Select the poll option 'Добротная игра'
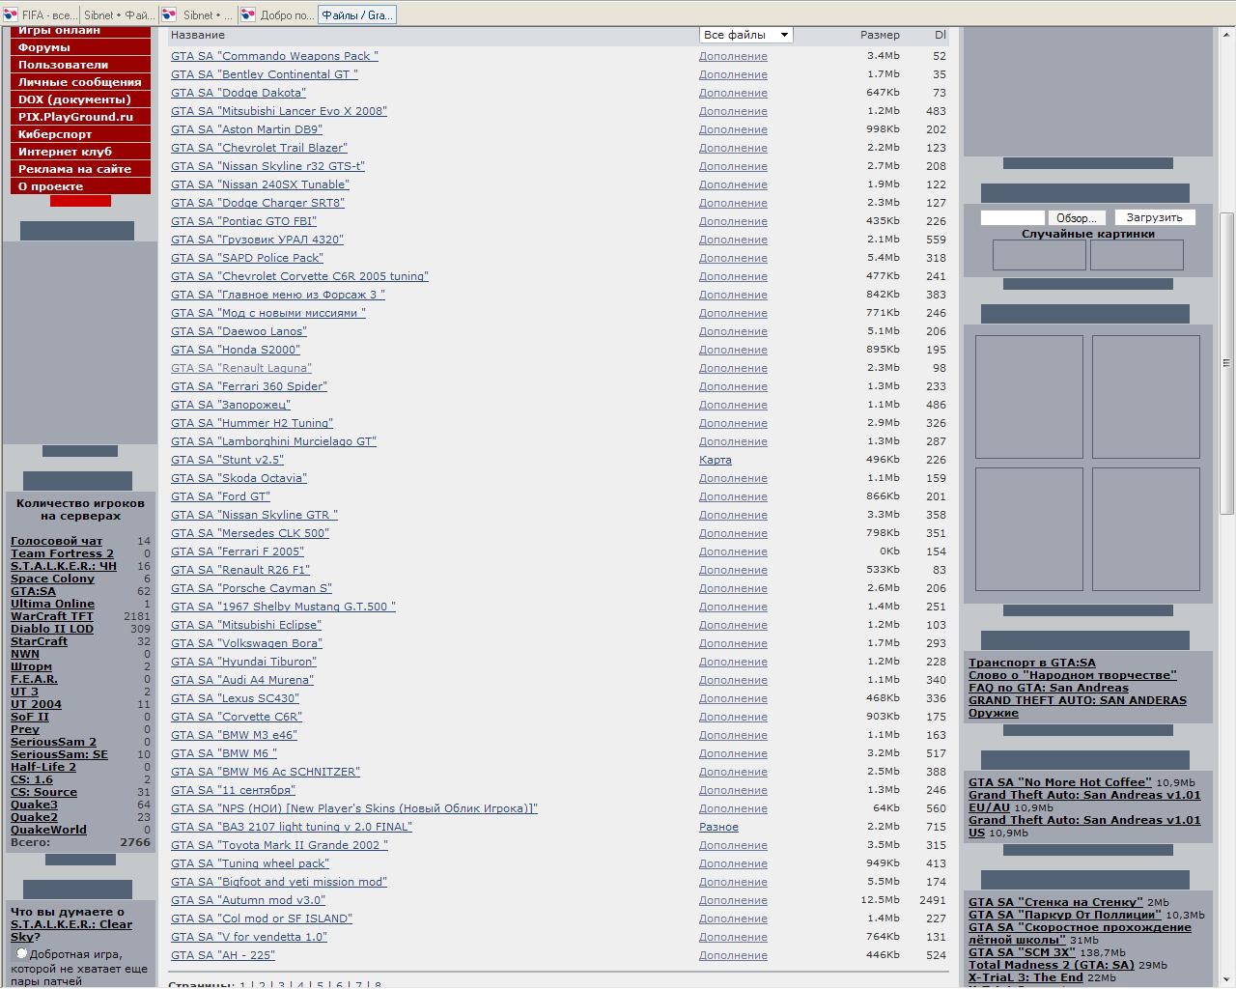 click(x=21, y=953)
